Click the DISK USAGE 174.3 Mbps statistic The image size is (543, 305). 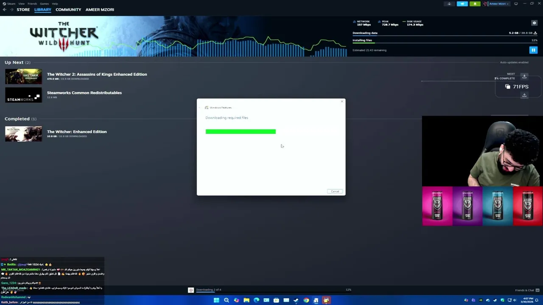tap(412, 23)
